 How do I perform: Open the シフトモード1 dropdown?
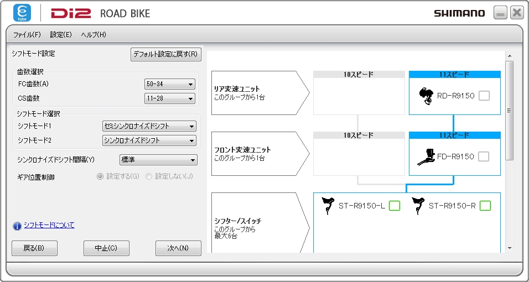(149, 126)
